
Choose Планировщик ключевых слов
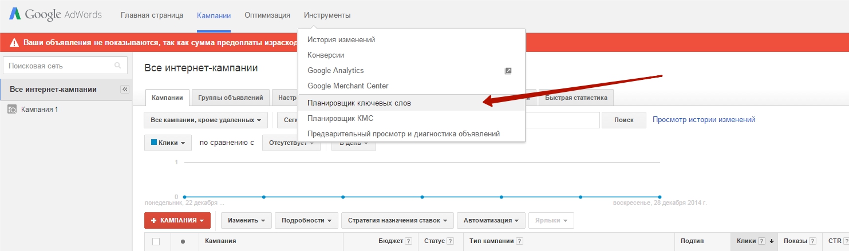pos(411,103)
